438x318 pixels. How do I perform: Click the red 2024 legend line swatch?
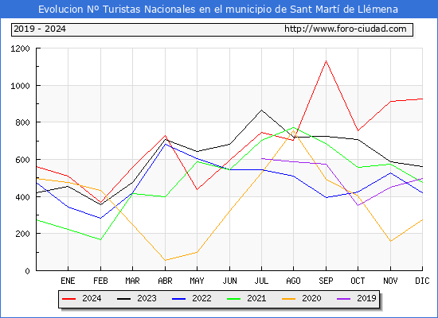click(68, 299)
